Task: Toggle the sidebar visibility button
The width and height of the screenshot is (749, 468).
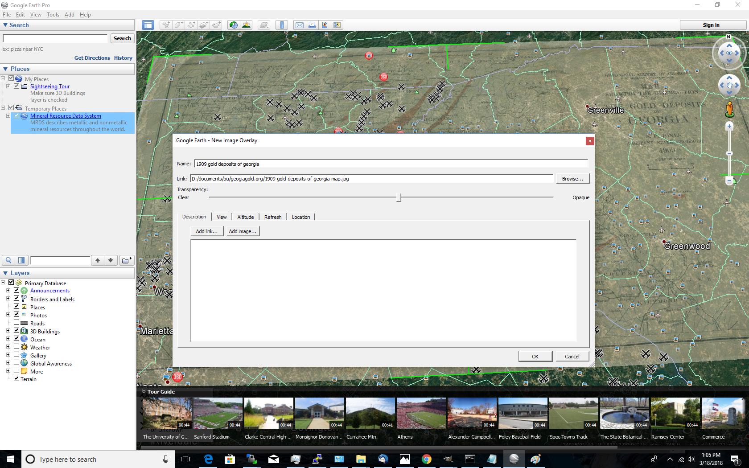Action: pos(148,25)
